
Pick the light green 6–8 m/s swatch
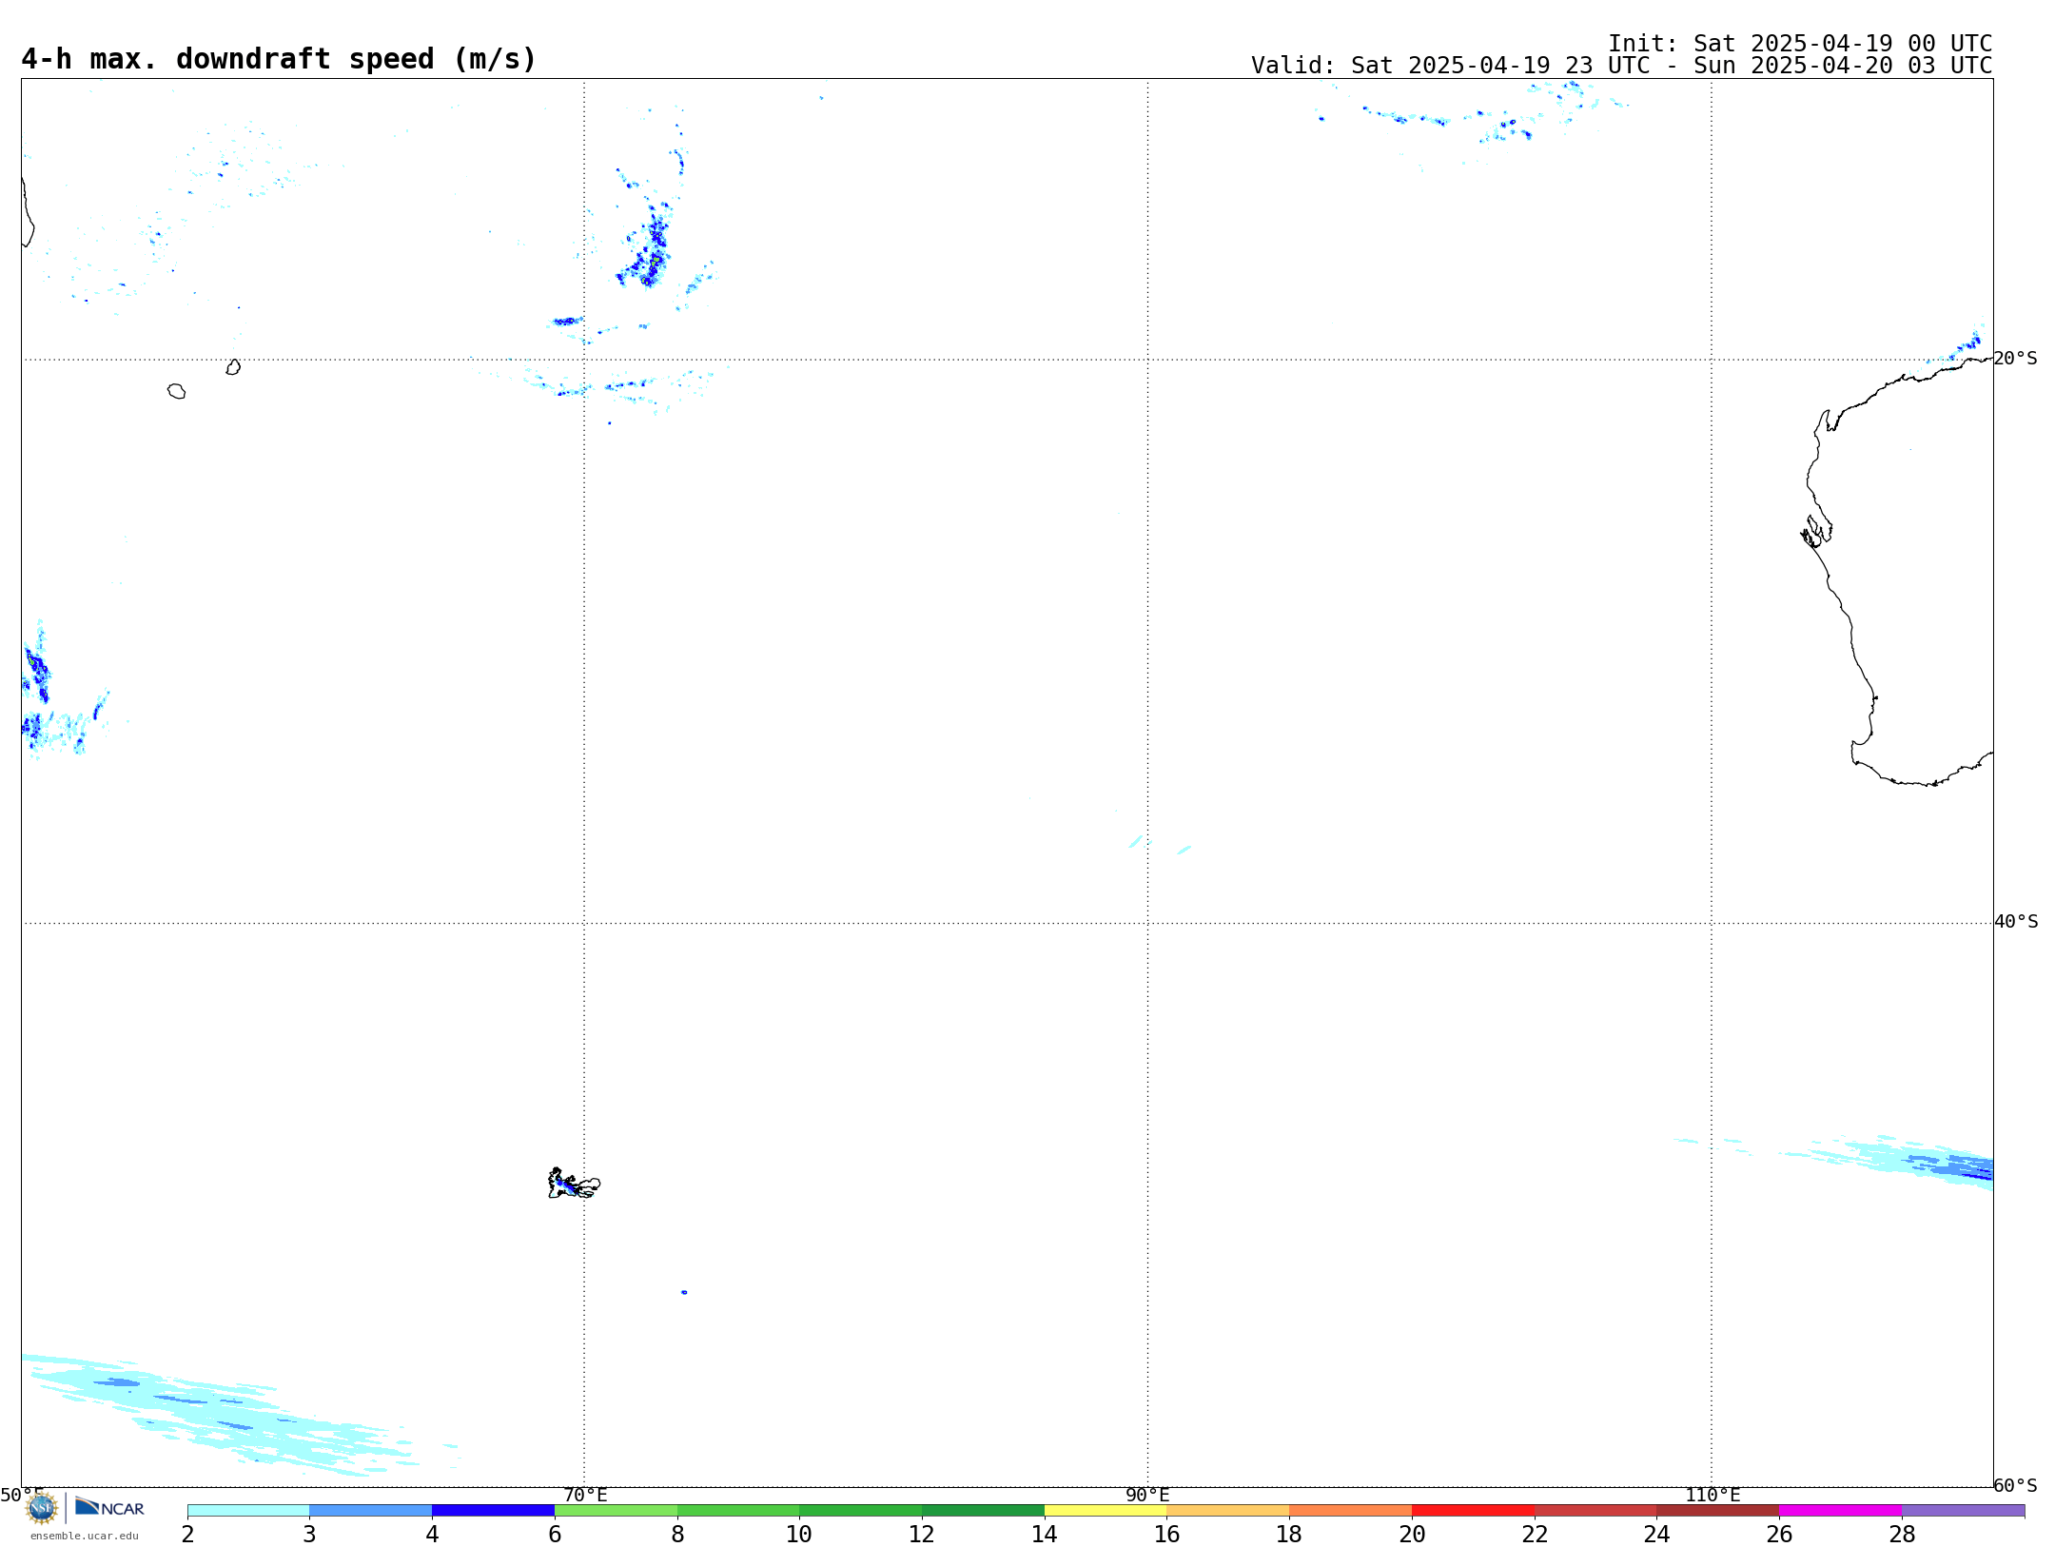coord(616,1511)
